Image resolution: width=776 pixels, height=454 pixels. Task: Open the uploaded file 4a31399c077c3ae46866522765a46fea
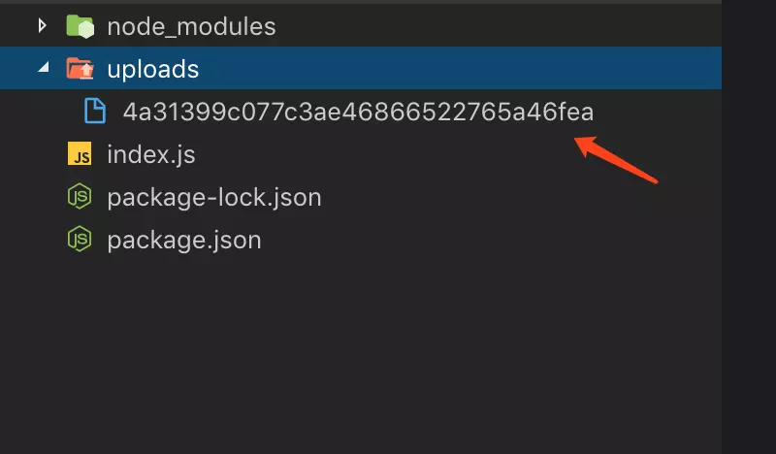point(358,112)
